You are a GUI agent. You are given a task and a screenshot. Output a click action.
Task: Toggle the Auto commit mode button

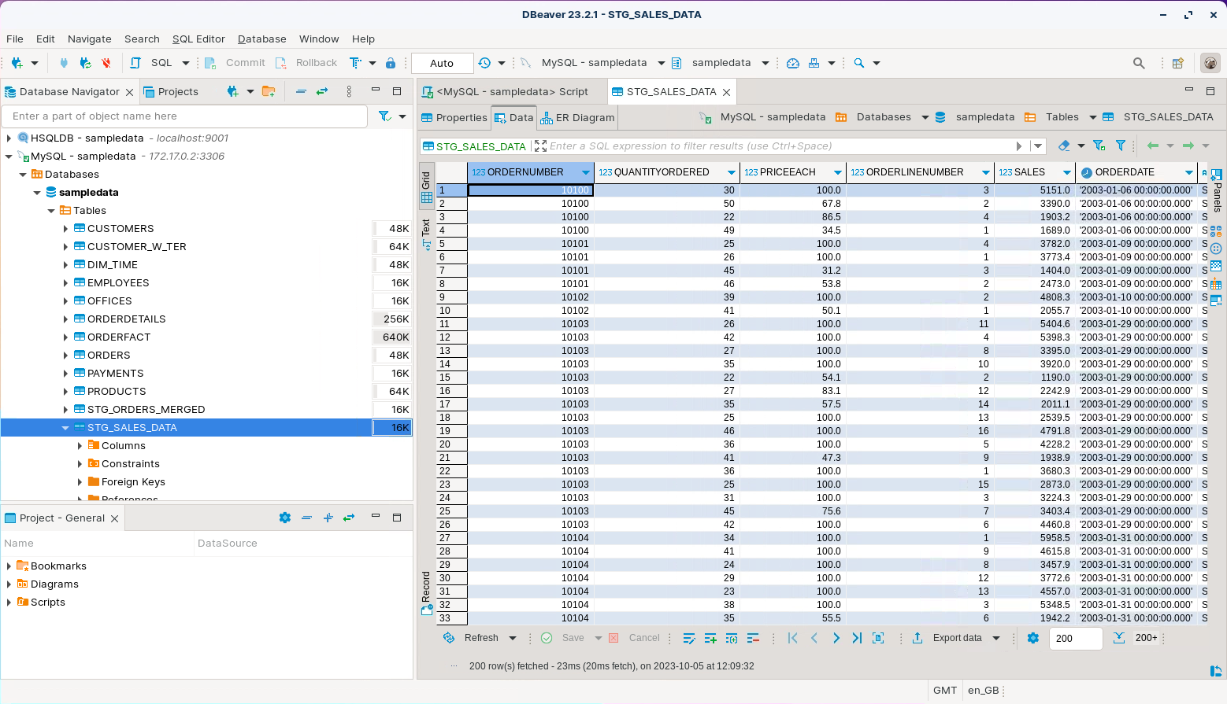click(x=442, y=63)
